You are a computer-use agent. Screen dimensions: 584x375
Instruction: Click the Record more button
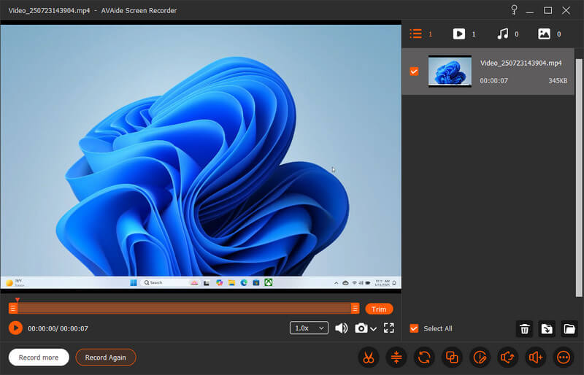coord(39,357)
